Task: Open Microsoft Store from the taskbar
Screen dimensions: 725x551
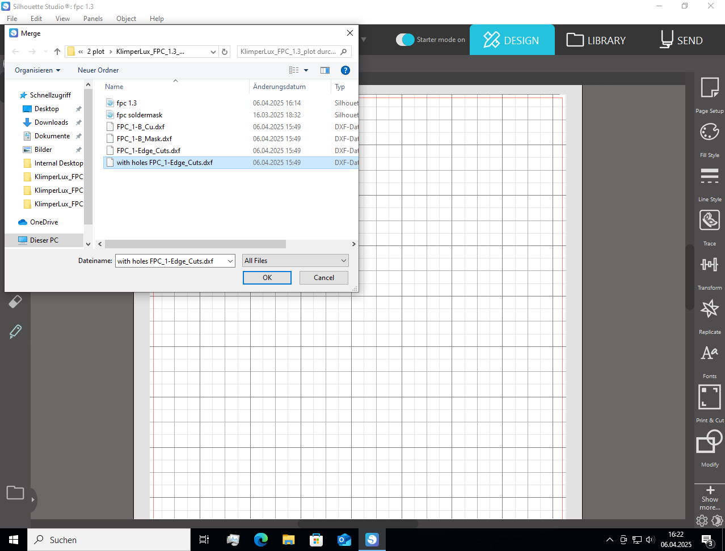Action: [x=317, y=540]
